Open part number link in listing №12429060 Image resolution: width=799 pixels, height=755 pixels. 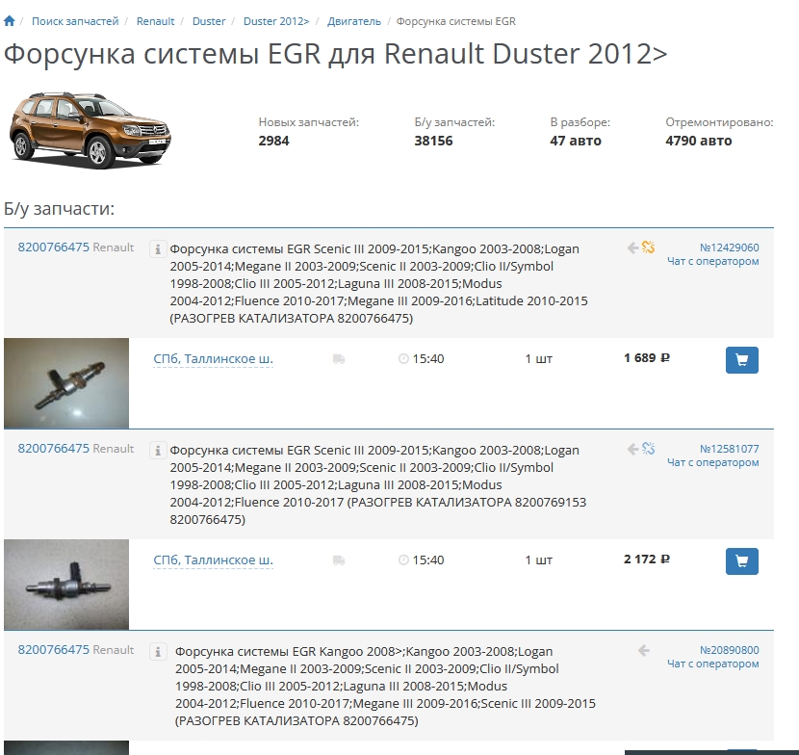click(x=54, y=247)
